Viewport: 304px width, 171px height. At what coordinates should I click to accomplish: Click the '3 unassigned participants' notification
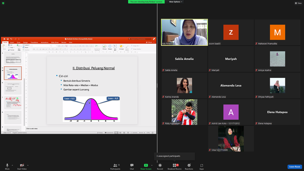tap(174, 156)
